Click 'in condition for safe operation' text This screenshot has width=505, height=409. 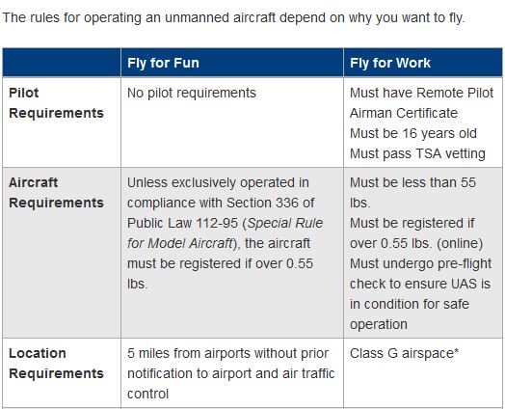pyautogui.click(x=410, y=314)
